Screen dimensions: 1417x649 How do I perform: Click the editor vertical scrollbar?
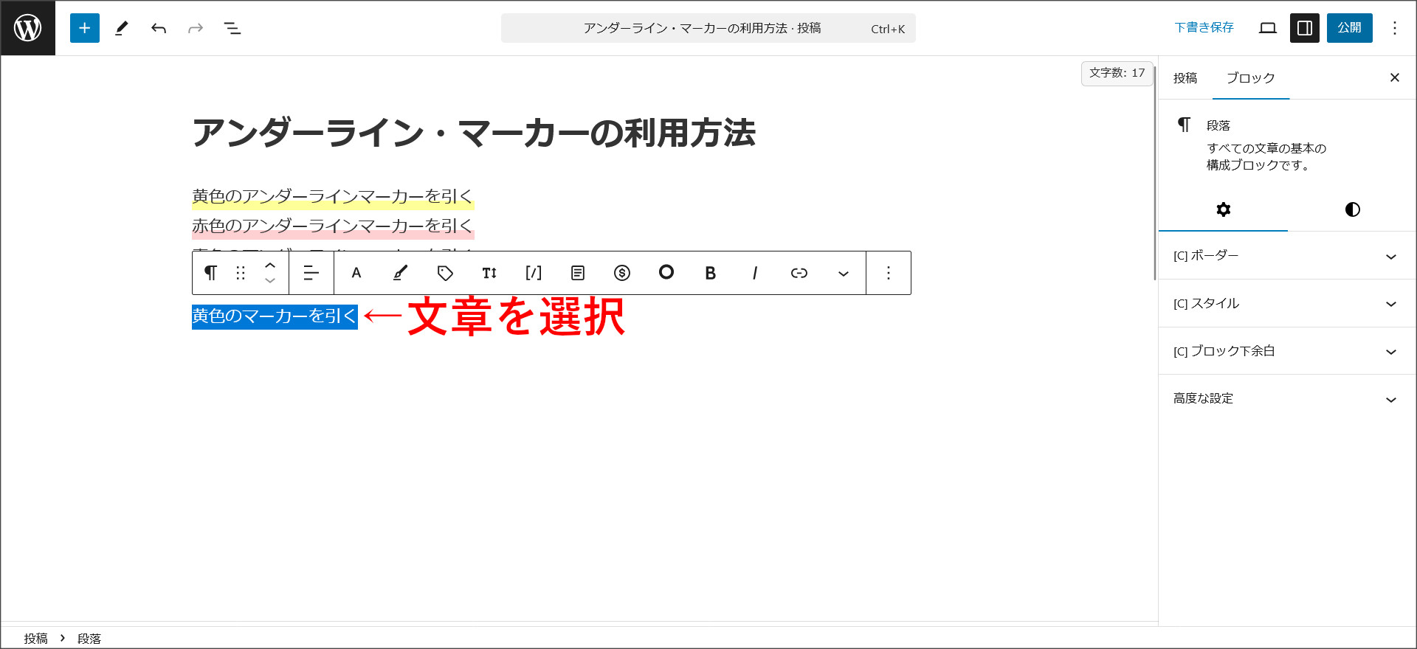[1155, 173]
